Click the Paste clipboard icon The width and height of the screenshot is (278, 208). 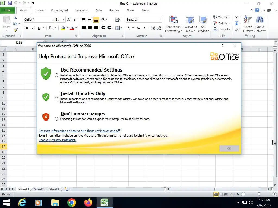pyautogui.click(x=7, y=19)
